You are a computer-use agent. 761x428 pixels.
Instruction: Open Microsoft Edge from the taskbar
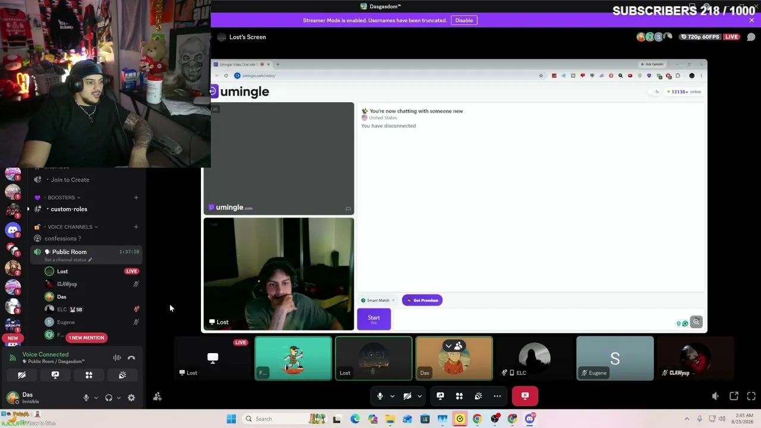tap(355, 419)
